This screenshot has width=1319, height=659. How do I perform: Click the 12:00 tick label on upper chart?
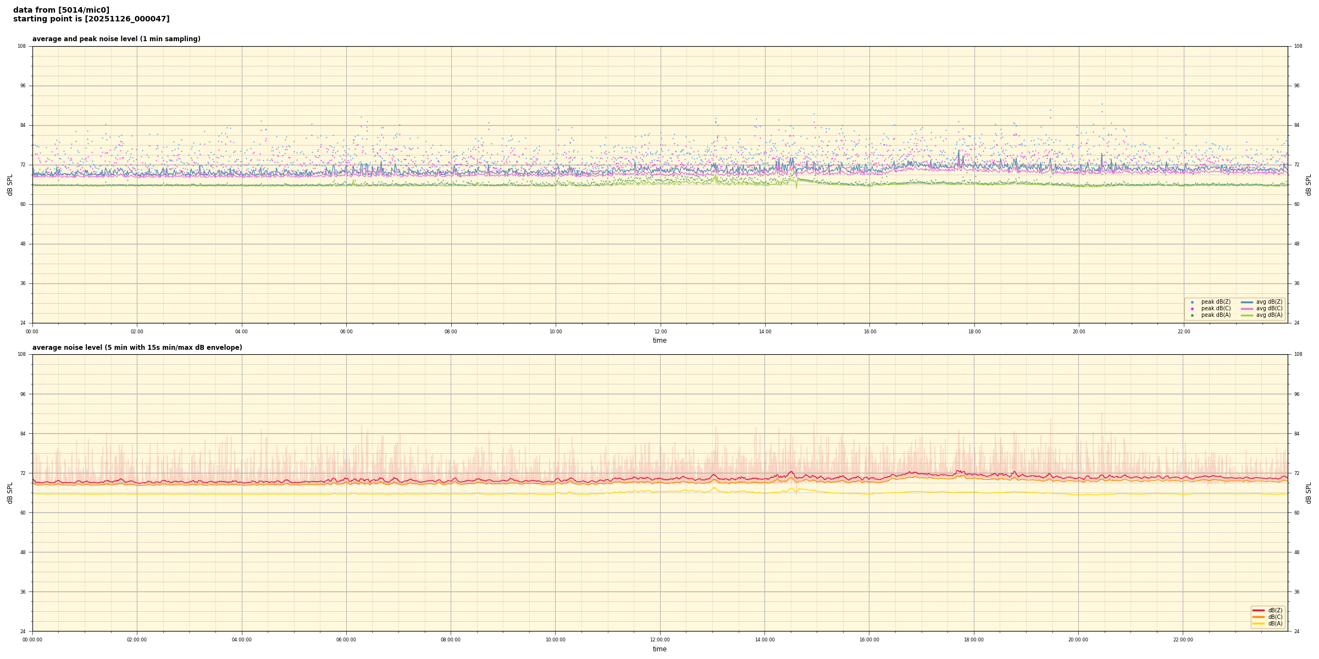(660, 332)
